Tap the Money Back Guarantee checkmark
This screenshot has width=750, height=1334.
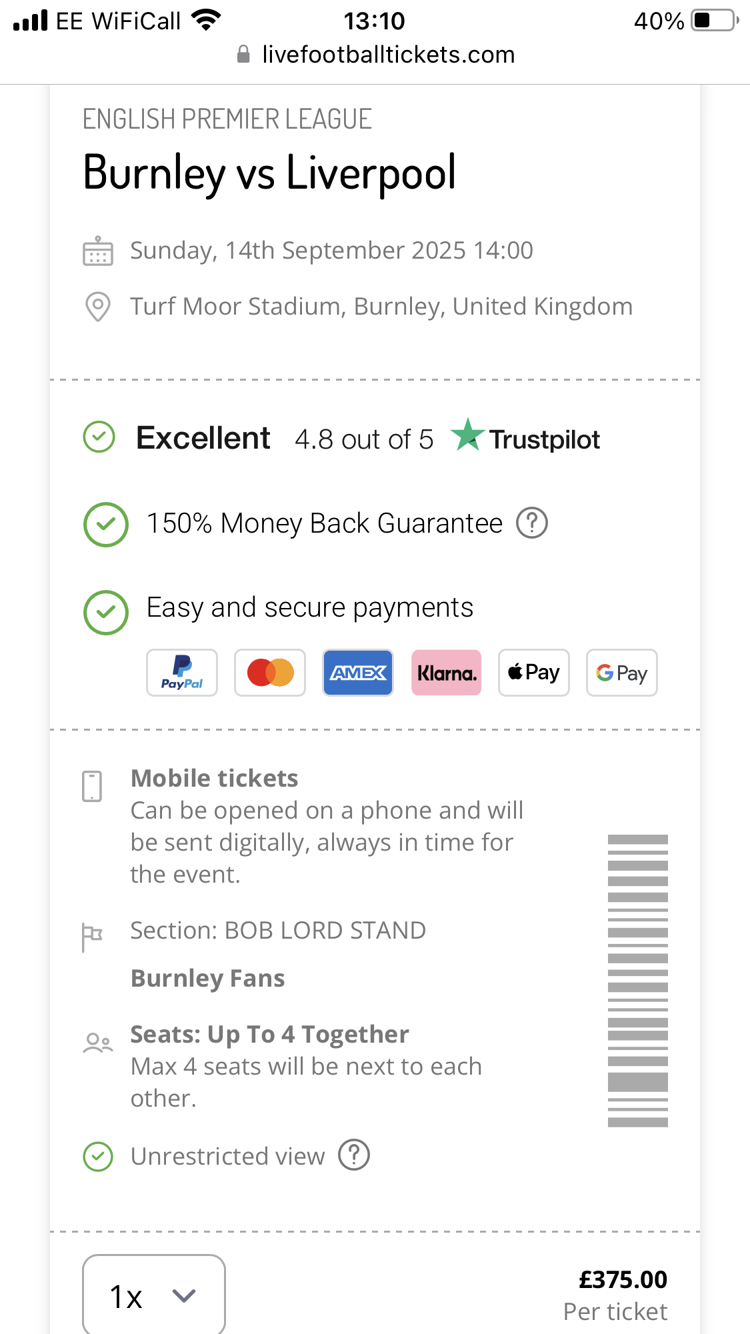tap(106, 525)
